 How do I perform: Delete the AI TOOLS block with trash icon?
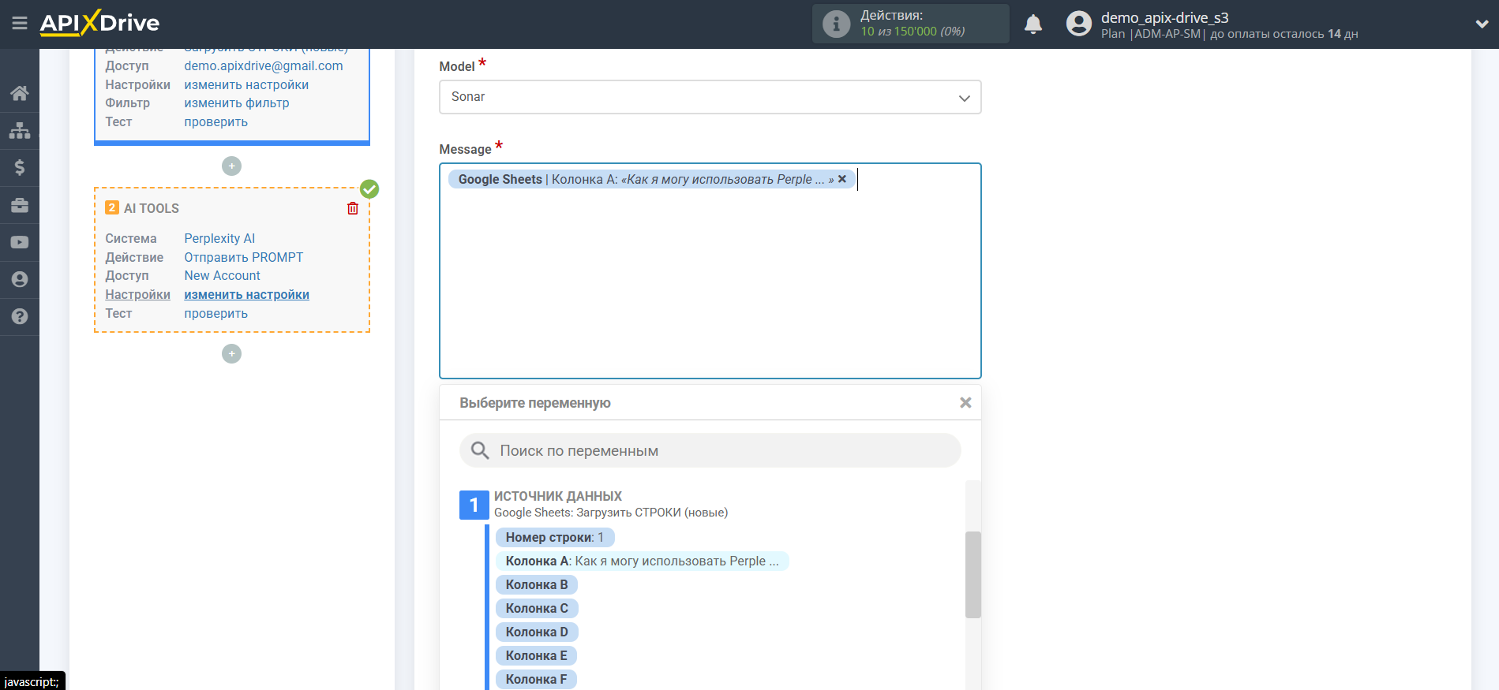pyautogui.click(x=353, y=208)
